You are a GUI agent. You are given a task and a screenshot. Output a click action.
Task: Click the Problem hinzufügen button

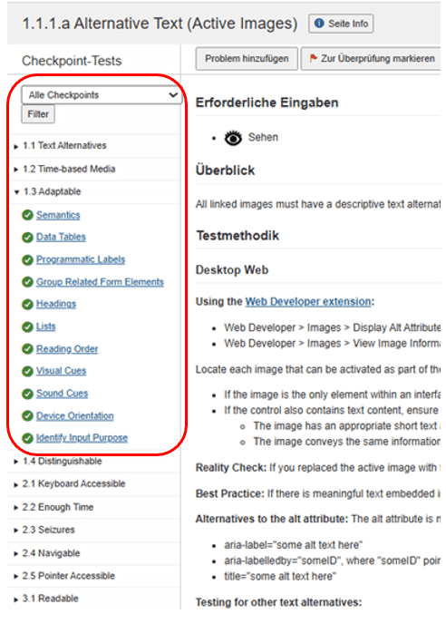247,58
